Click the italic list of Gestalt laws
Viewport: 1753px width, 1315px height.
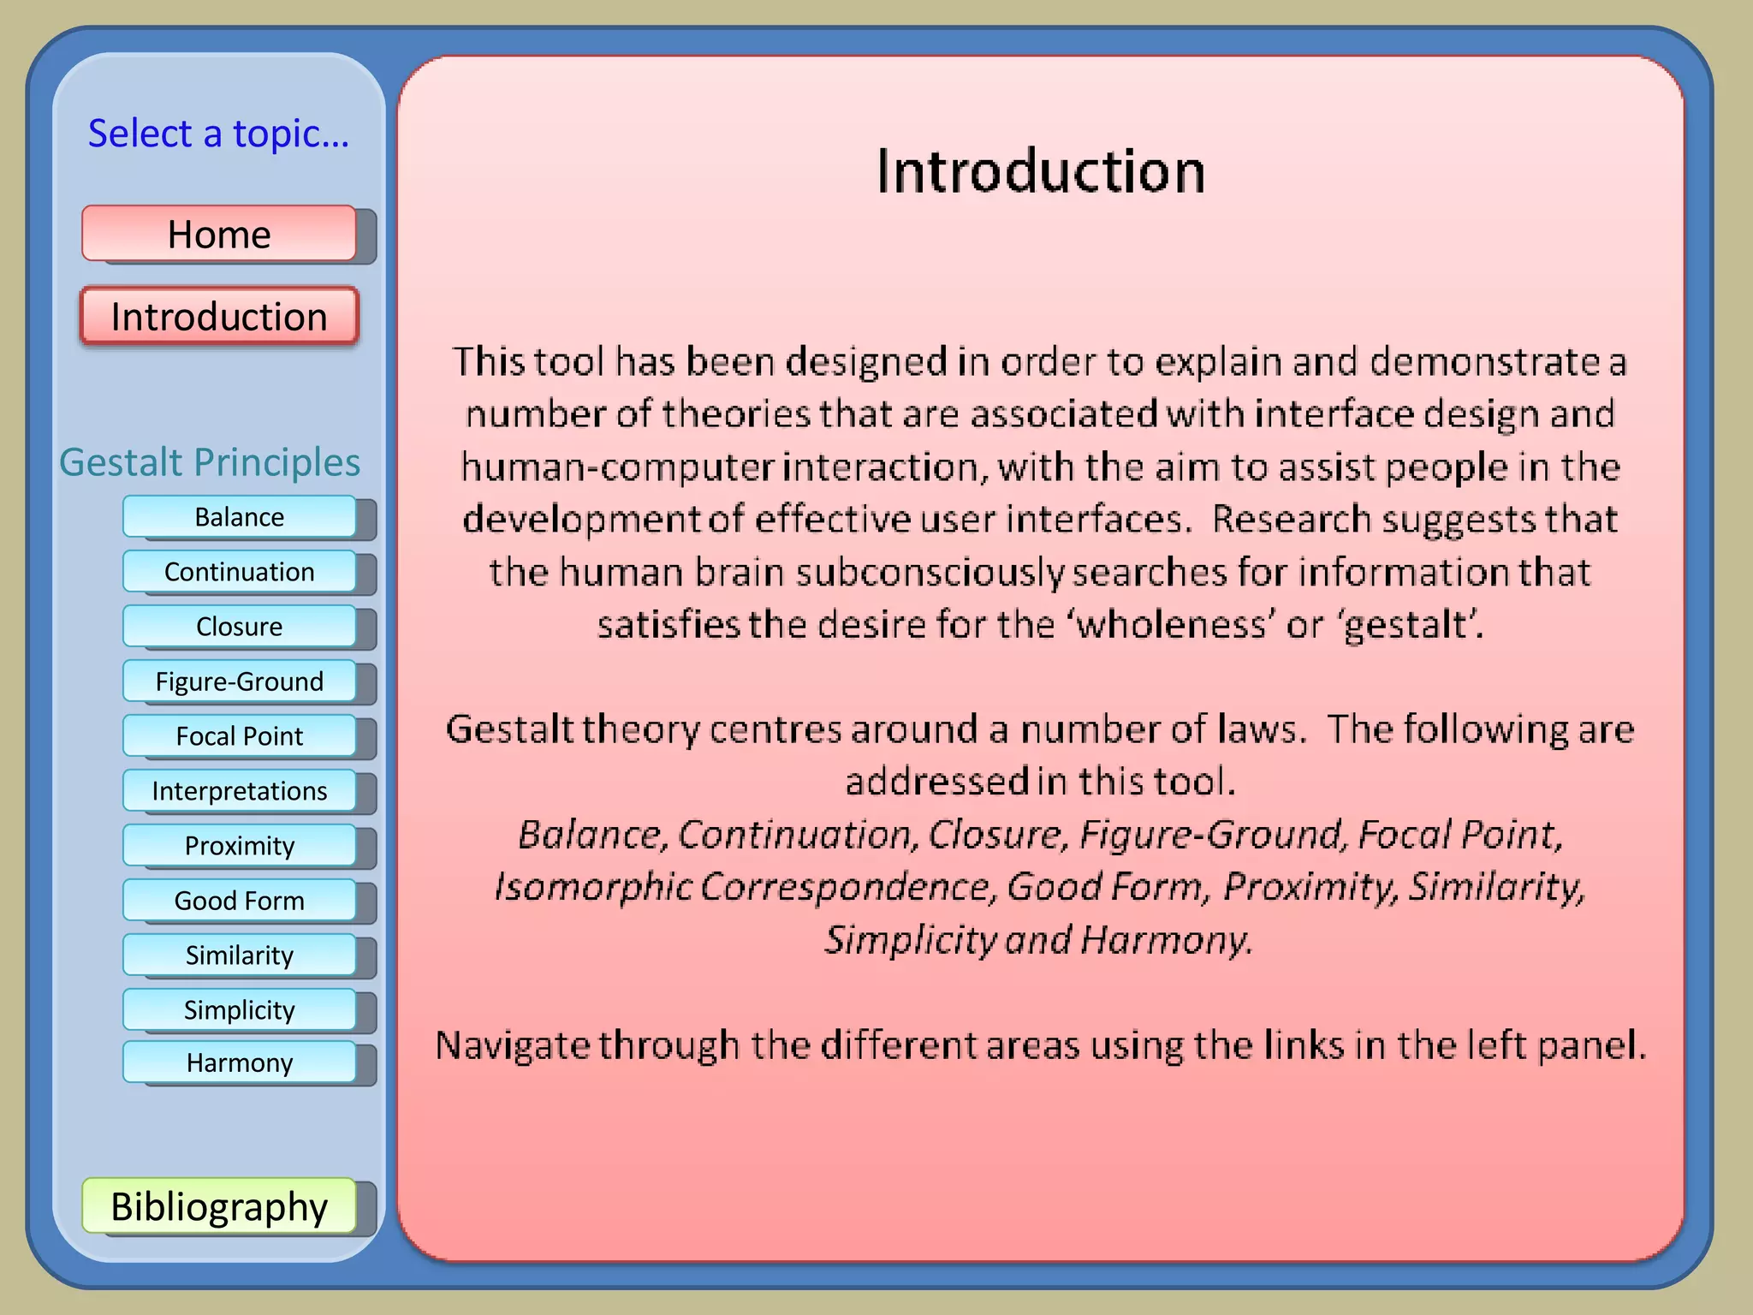pos(1040,887)
